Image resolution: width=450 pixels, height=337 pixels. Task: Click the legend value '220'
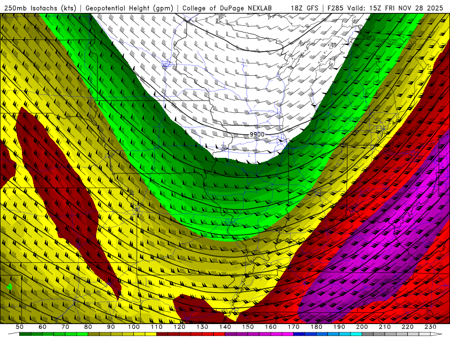pos(408,327)
